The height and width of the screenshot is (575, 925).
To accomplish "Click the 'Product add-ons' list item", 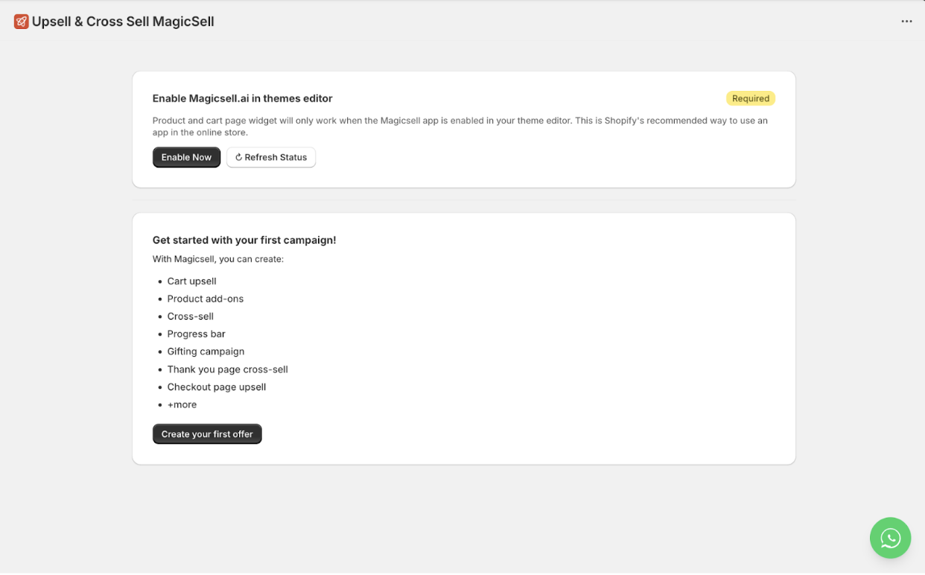I will pyautogui.click(x=206, y=299).
